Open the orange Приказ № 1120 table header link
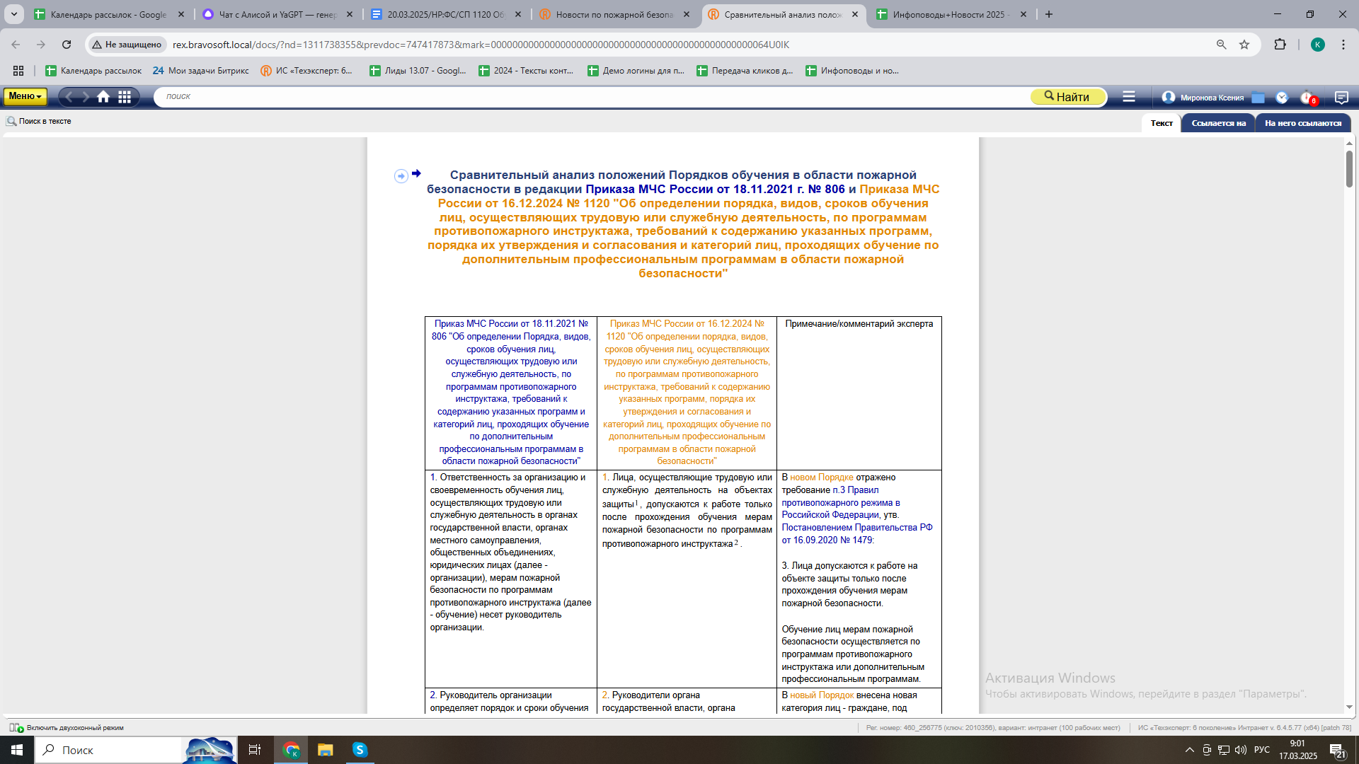1359x764 pixels. pos(687,393)
